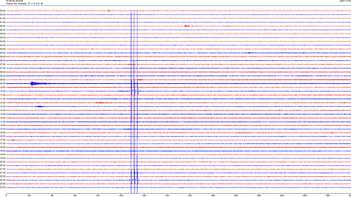Select the 14:00 trace time label
Image resolution: width=351 pixels, height=197 pixels.
(3, 118)
